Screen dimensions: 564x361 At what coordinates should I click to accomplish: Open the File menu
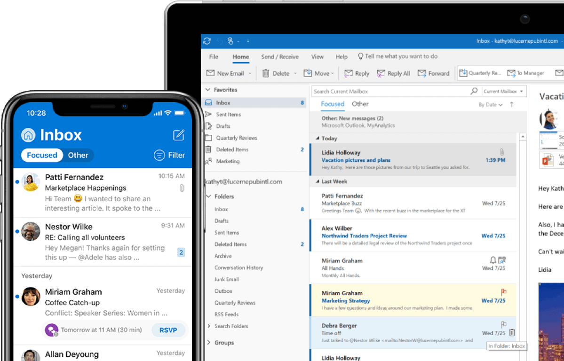click(214, 57)
